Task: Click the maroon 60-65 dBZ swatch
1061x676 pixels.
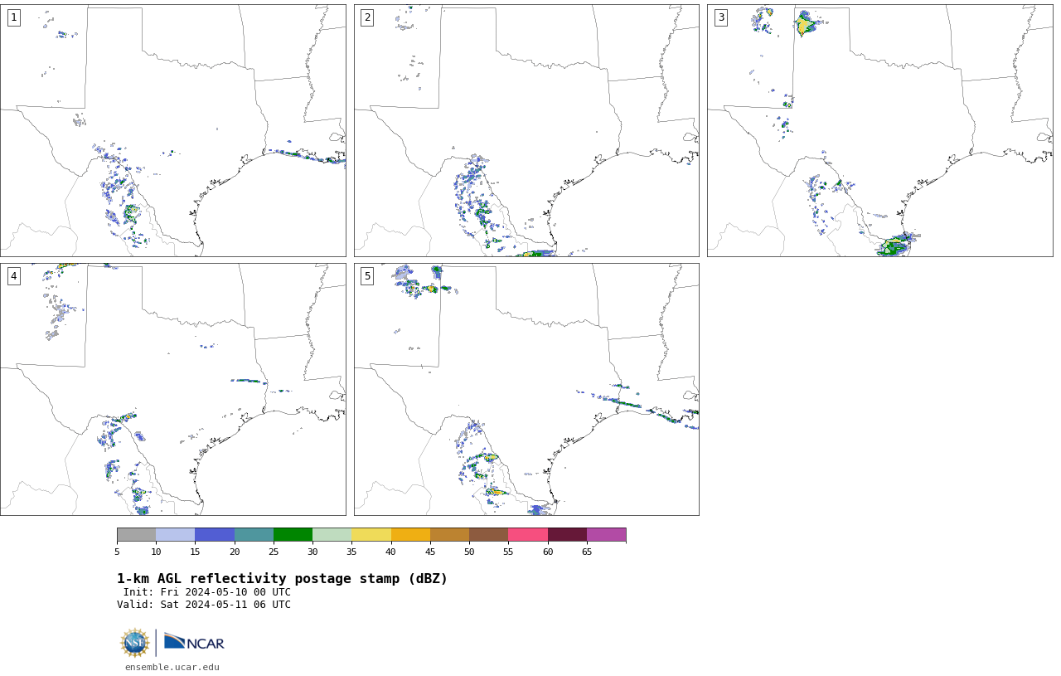Action: pyautogui.click(x=567, y=534)
